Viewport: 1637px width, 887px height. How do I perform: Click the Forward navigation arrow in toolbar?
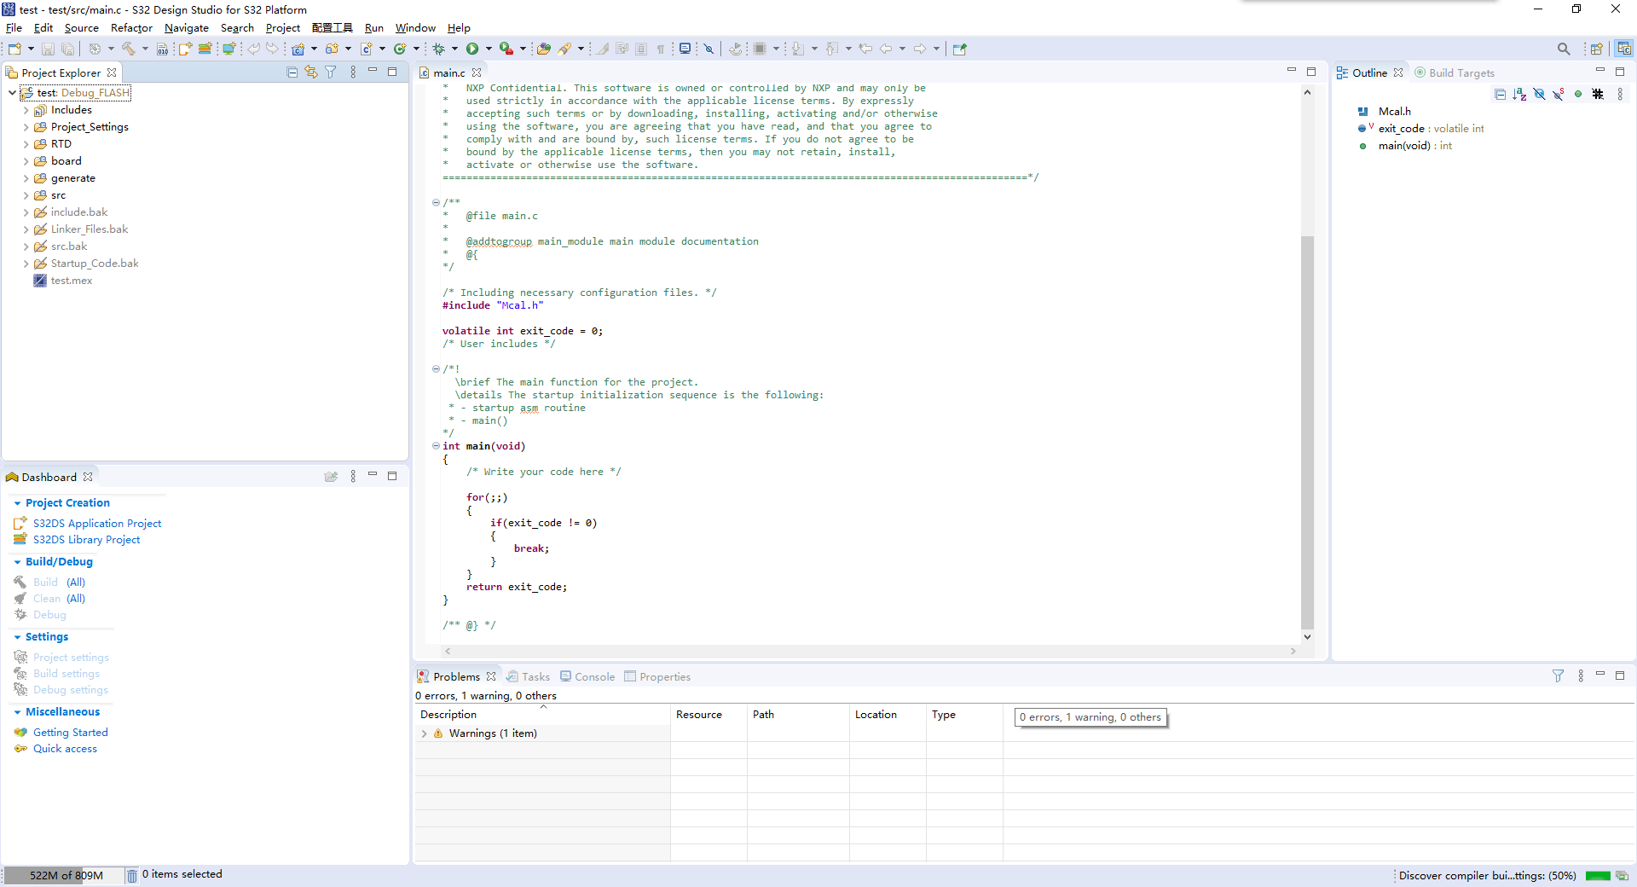click(920, 49)
